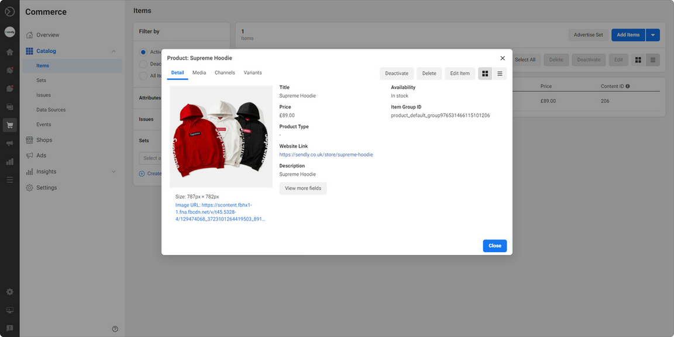Click the Edit button in Items toolbar
The image size is (674, 337).
click(x=618, y=60)
